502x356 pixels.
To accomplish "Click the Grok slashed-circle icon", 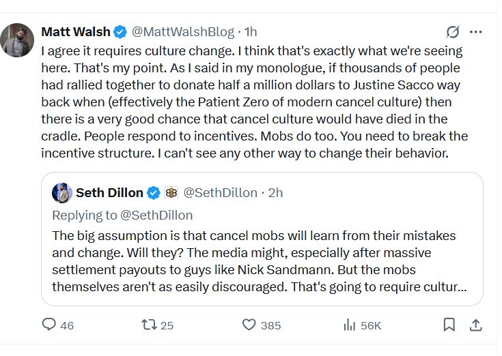I will coord(452,32).
